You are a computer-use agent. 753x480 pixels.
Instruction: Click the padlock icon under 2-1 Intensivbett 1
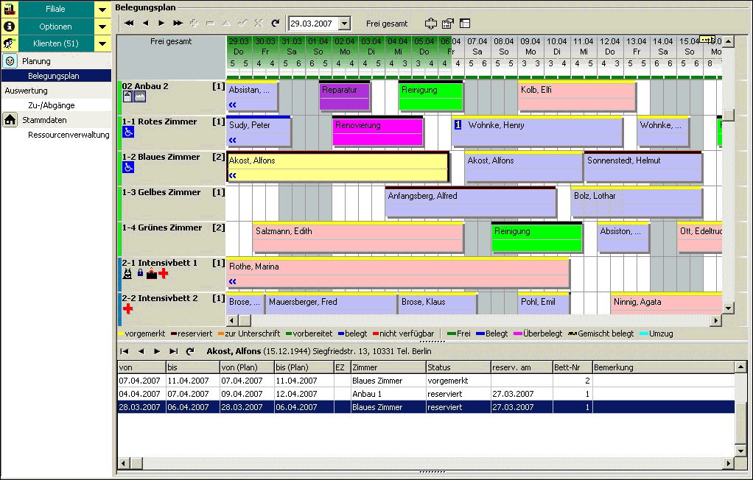[x=140, y=274]
